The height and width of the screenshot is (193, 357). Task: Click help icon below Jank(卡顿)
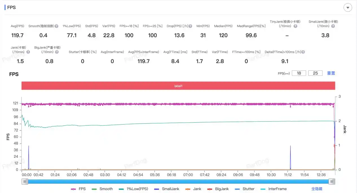point(28,52)
